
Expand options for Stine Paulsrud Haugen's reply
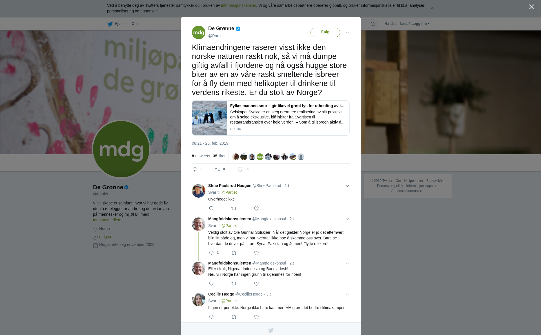(347, 186)
